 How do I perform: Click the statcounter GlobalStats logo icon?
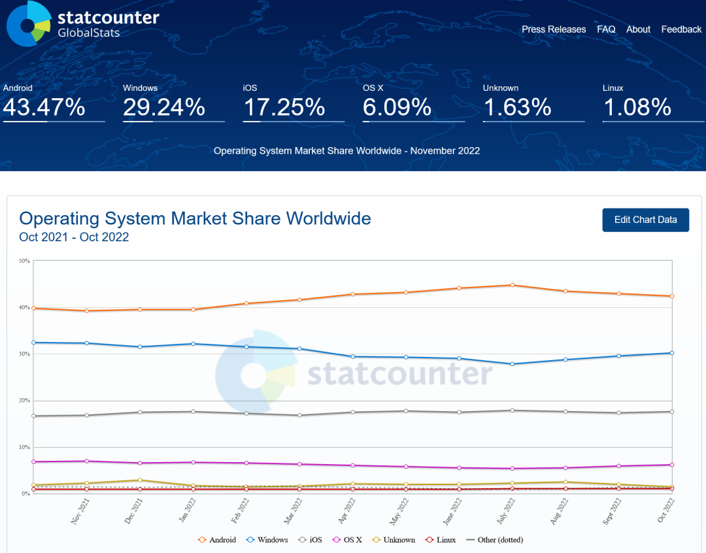tap(29, 24)
